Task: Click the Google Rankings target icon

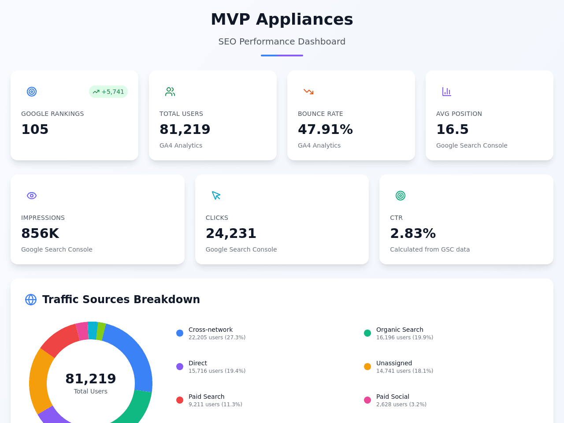Action: [32, 92]
